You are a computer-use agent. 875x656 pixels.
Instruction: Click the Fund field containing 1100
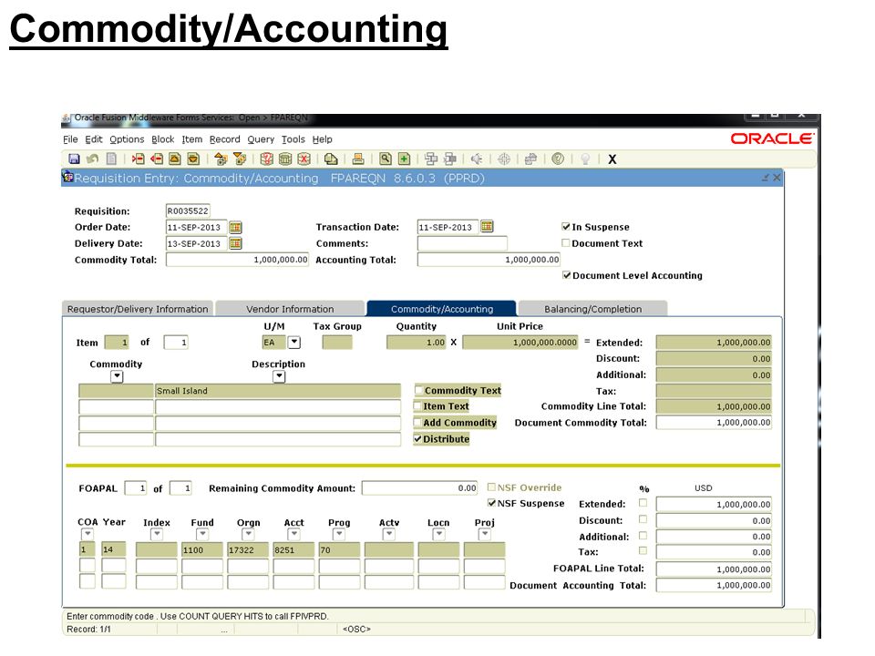click(x=202, y=549)
